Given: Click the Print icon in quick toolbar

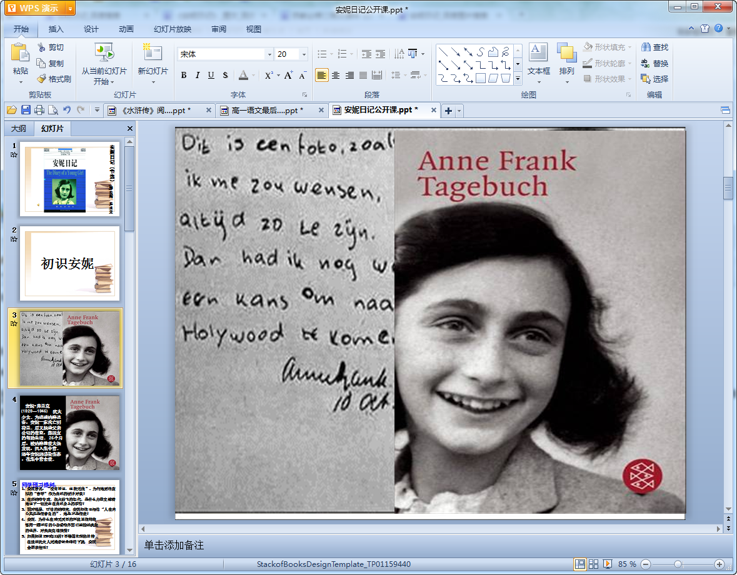Looking at the screenshot, I should 39,110.
